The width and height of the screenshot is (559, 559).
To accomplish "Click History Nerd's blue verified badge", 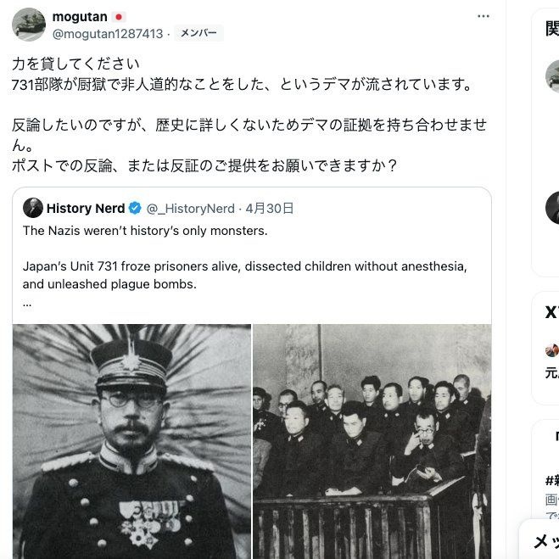I will pos(135,208).
